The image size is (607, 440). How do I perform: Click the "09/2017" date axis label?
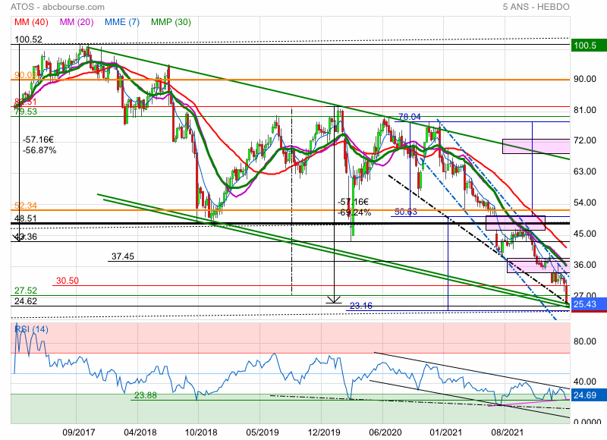click(x=79, y=432)
